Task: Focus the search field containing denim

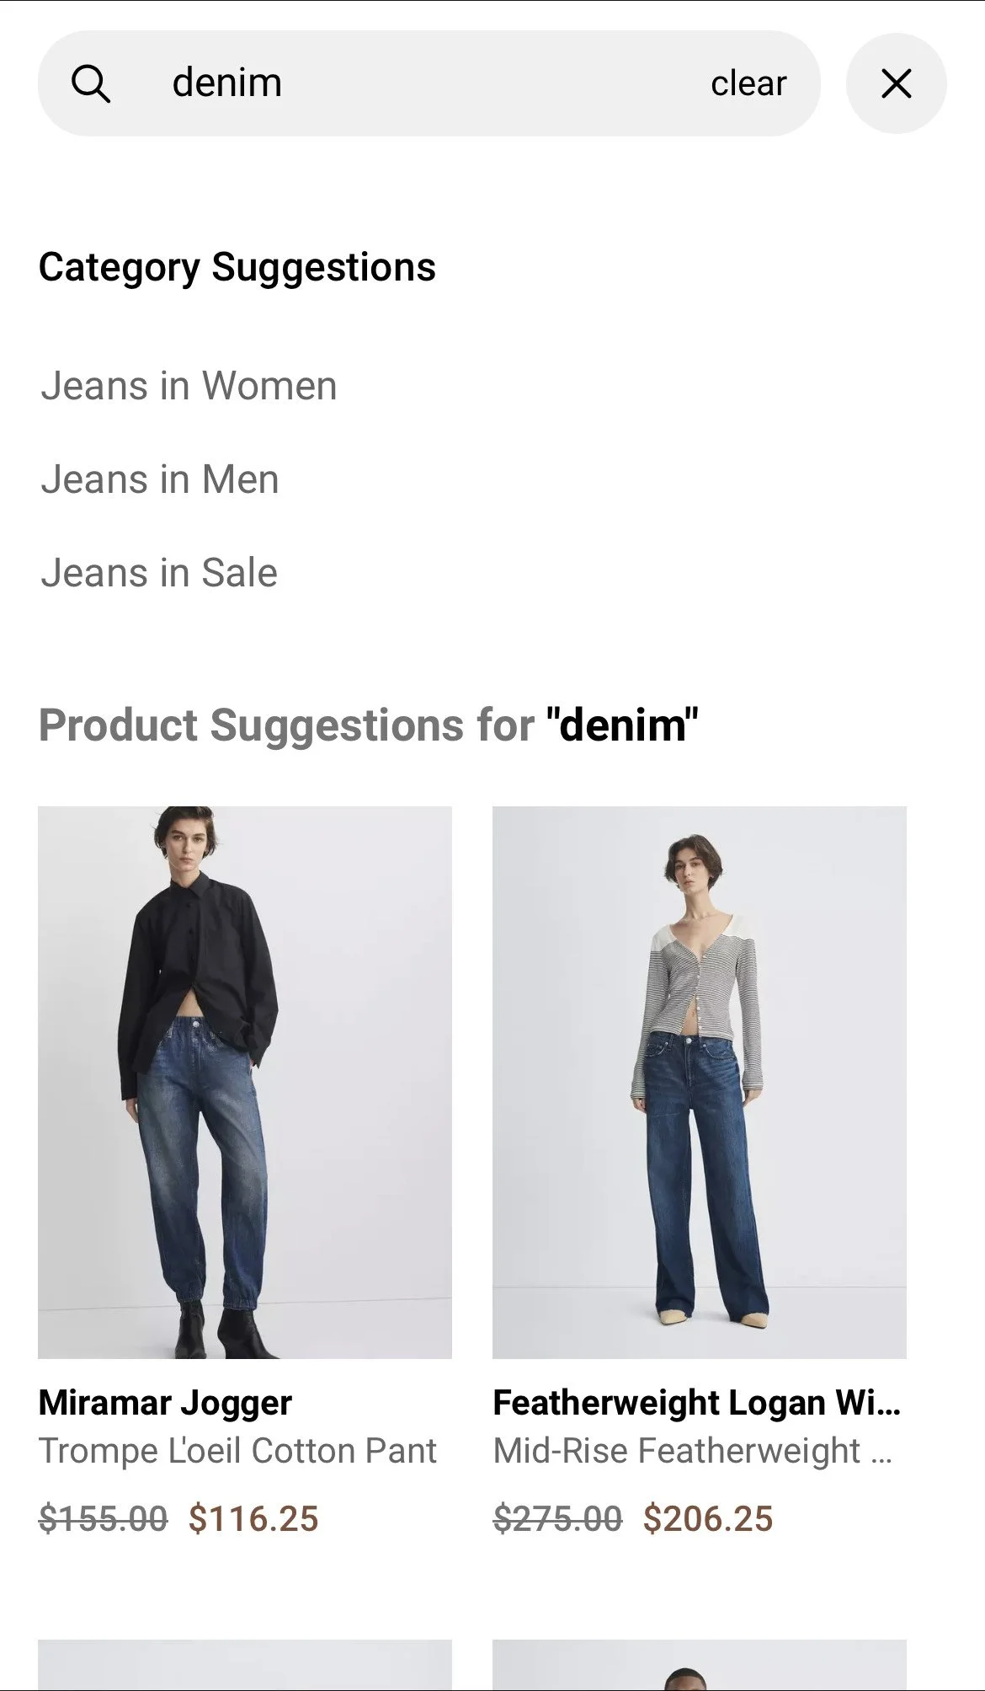Action: coord(429,83)
